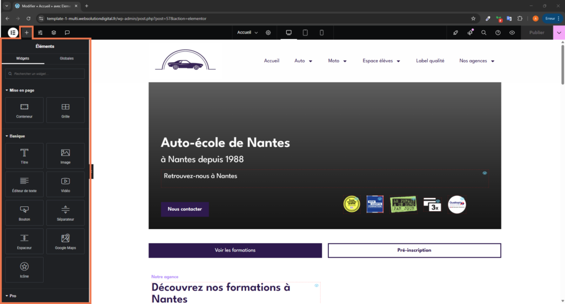Click the What's New megaphone icon

[470, 33]
